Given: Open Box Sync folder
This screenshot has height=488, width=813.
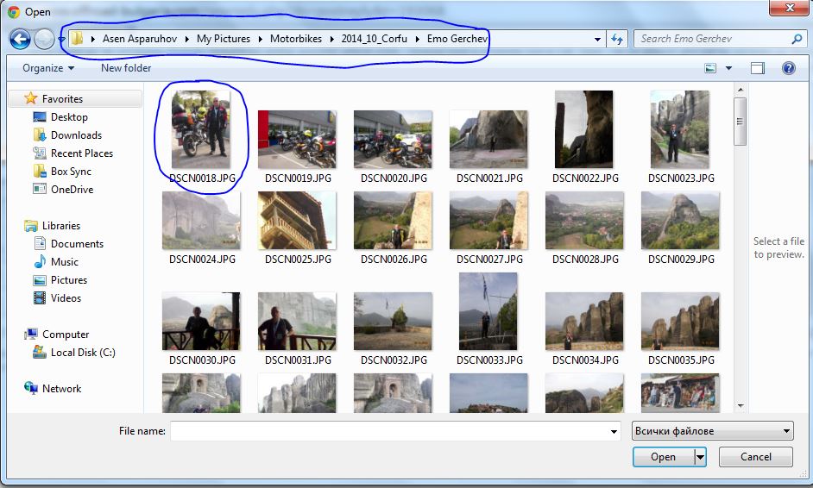Looking at the screenshot, I should coord(71,172).
